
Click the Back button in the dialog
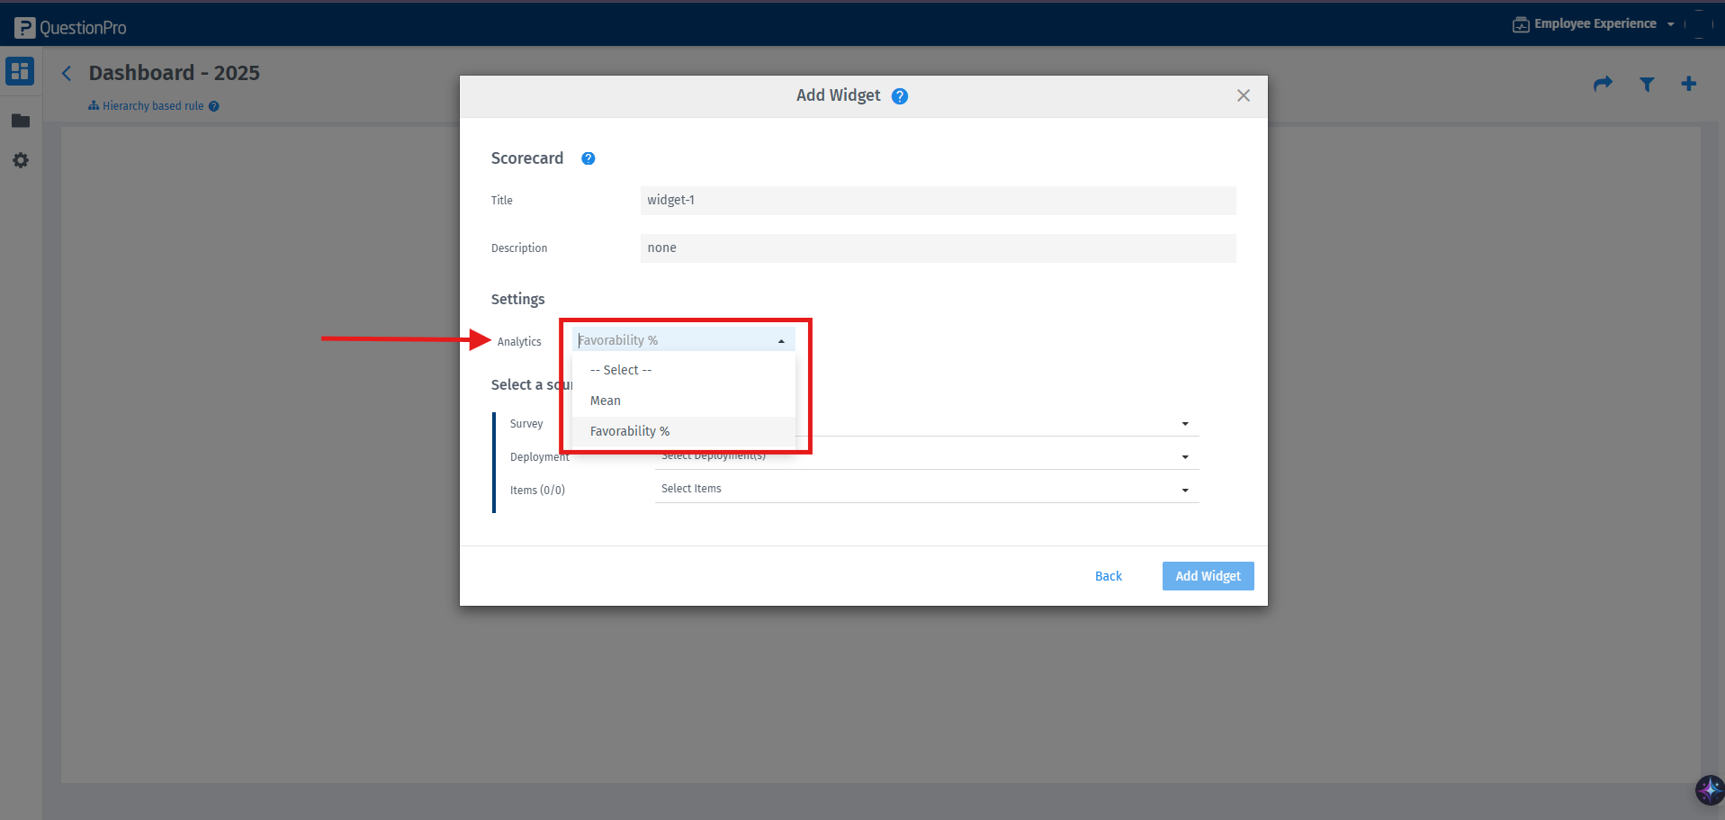point(1108,575)
